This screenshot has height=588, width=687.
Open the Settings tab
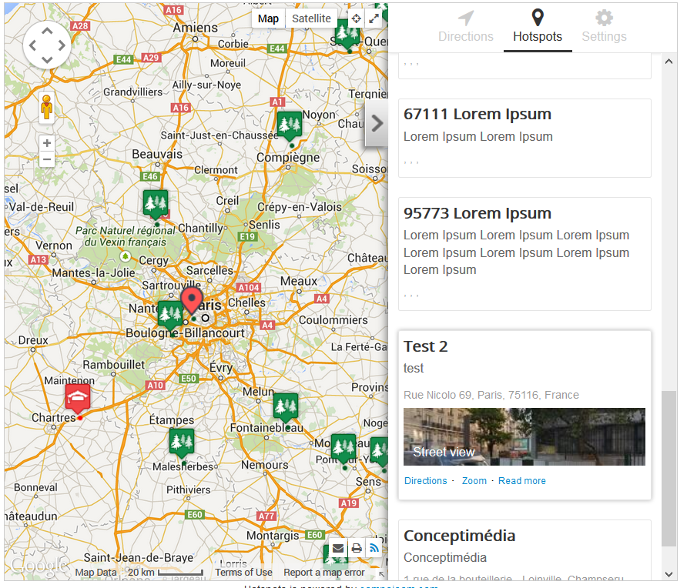(x=604, y=27)
